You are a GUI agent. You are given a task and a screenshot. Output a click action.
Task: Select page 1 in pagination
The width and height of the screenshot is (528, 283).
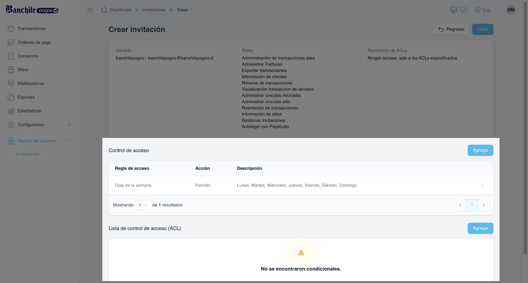tap(472, 205)
